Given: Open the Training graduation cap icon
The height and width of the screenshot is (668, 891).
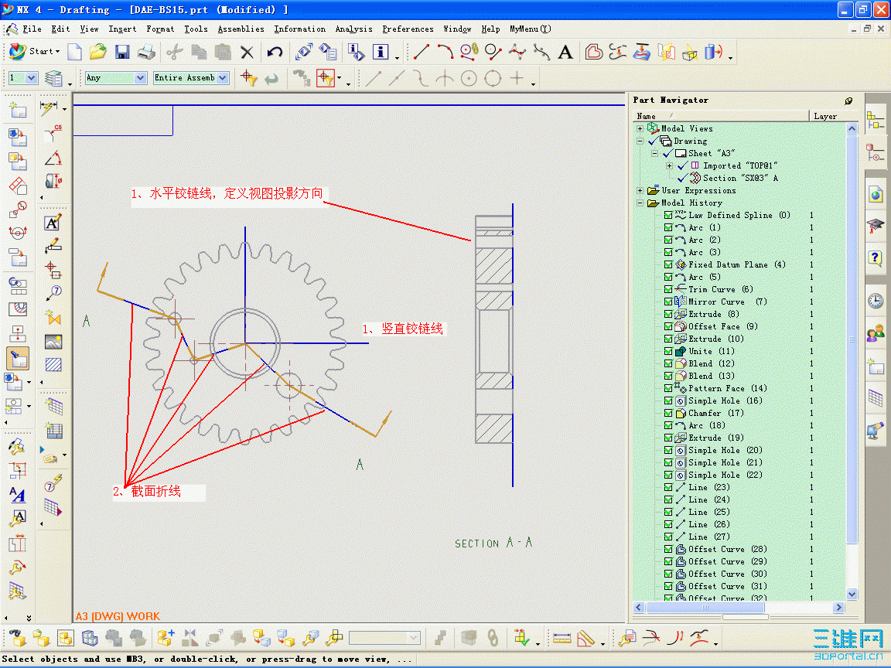Looking at the screenshot, I should pos(876,226).
